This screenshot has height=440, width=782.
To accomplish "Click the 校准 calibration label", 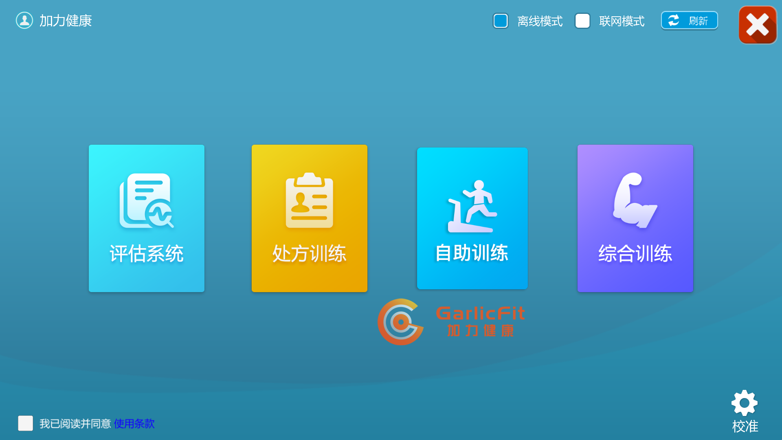I will point(745,426).
